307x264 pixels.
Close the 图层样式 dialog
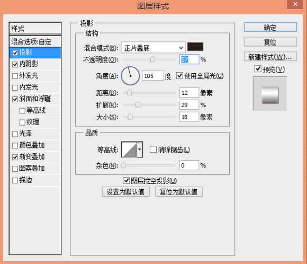295,4
